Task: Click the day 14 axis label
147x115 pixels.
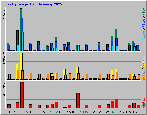Action: 65,112
